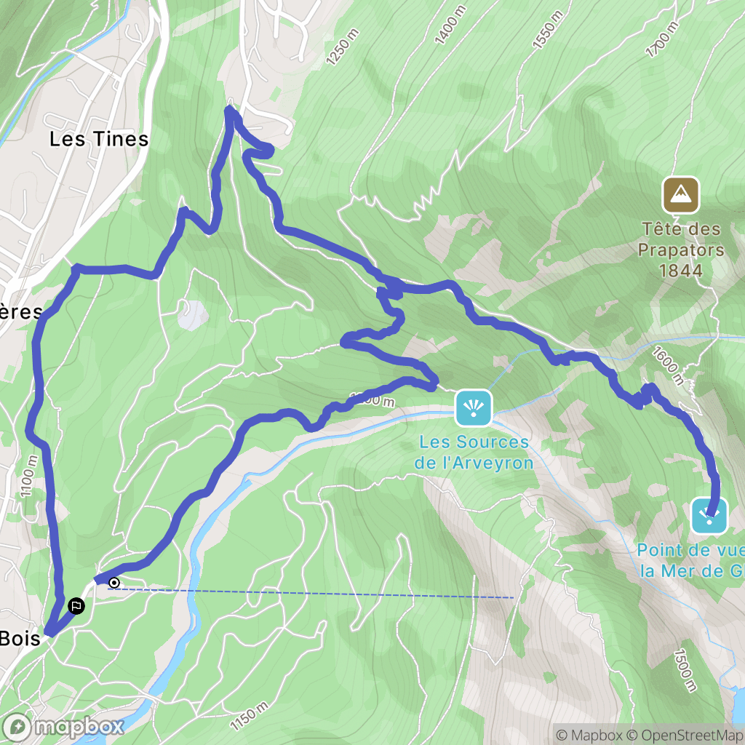
Task: Select the Les Sources de l'Arveyron viewpoint icon
Action: [x=473, y=407]
